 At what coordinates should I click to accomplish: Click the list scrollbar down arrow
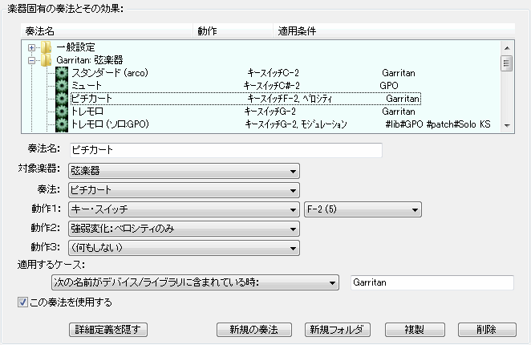(x=507, y=125)
